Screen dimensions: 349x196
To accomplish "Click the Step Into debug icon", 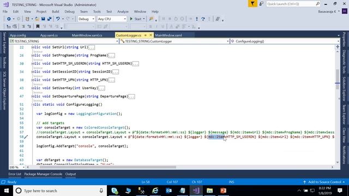I will pos(197,19).
